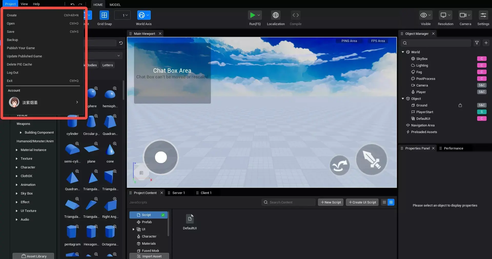Zoom preview of the cone asset
This screenshot has height=259, width=492.
(x=115, y=144)
